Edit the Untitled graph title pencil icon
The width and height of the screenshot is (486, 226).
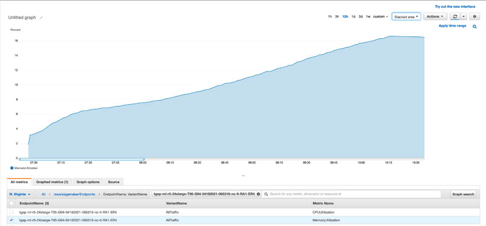coord(41,18)
